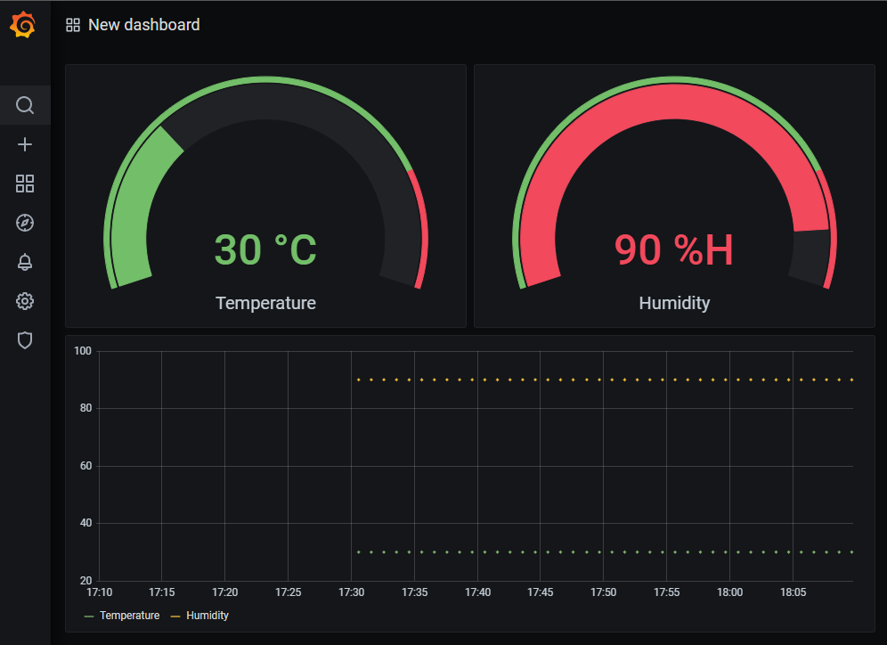The image size is (887, 645).
Task: Click the dashboard grid icon beside title
Action: pyautogui.click(x=73, y=25)
